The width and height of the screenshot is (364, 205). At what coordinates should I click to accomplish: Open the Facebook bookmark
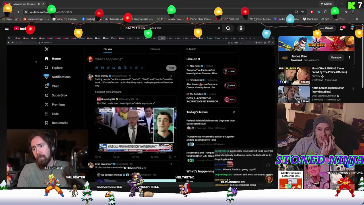[88, 19]
